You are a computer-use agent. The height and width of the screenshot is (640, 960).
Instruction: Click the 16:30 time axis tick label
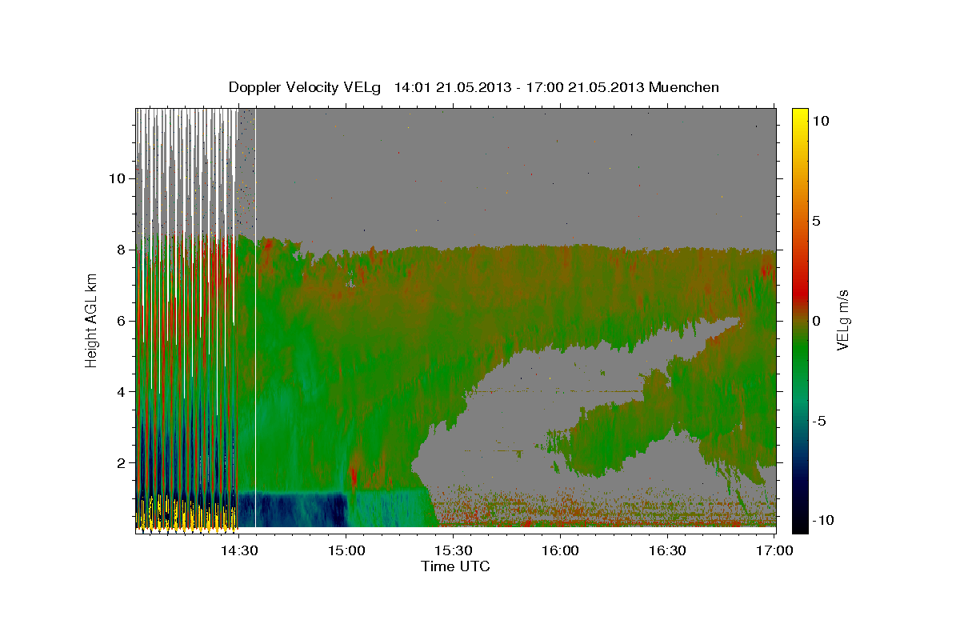(667, 550)
